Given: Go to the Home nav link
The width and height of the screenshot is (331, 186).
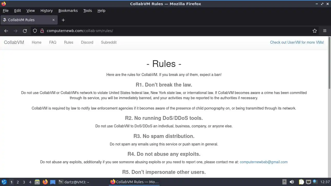Looking at the screenshot, I should pyautogui.click(x=36, y=42).
